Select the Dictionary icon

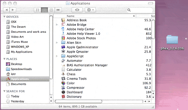[63, 97]
